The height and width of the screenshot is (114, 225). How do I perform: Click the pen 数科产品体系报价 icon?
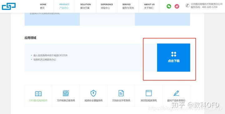coord(176,93)
